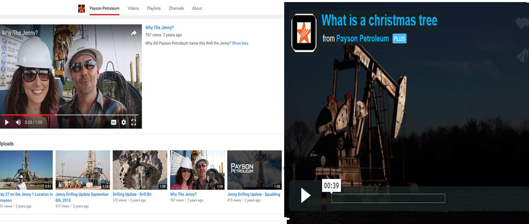
Task: Open the Payson Petroleum home tab
Action: (104, 8)
